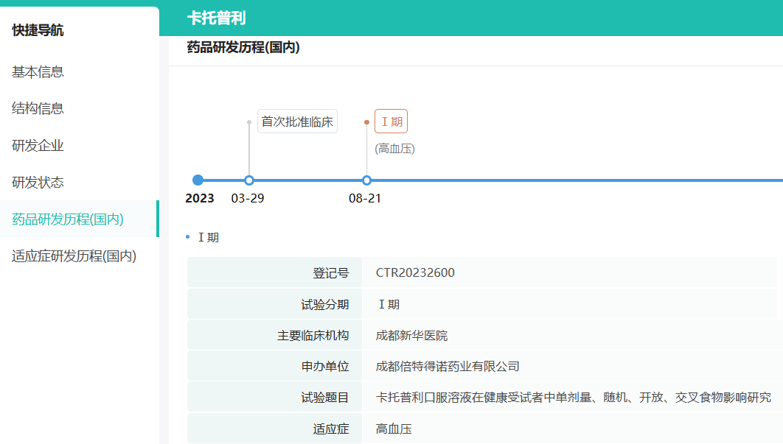Viewport: 783px width, 444px height.
Task: Click the Ⅰ期 orange phase tag
Action: point(391,121)
